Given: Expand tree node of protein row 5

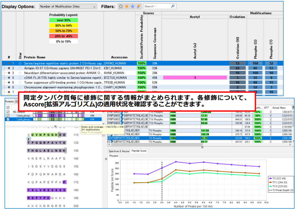Looking at the screenshot, I should [x=9, y=82].
